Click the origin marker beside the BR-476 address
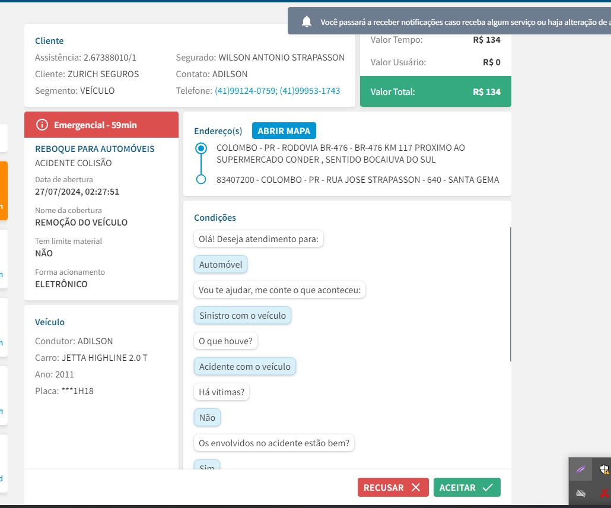This screenshot has height=508, width=611. point(201,148)
